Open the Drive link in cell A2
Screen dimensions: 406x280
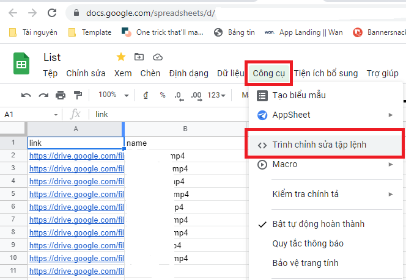[x=76, y=156]
